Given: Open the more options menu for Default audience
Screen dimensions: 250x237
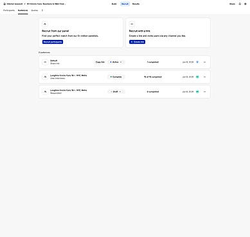Looking at the screenshot, I should point(204,62).
